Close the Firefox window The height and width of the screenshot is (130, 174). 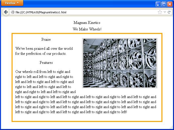(x=170, y=4)
